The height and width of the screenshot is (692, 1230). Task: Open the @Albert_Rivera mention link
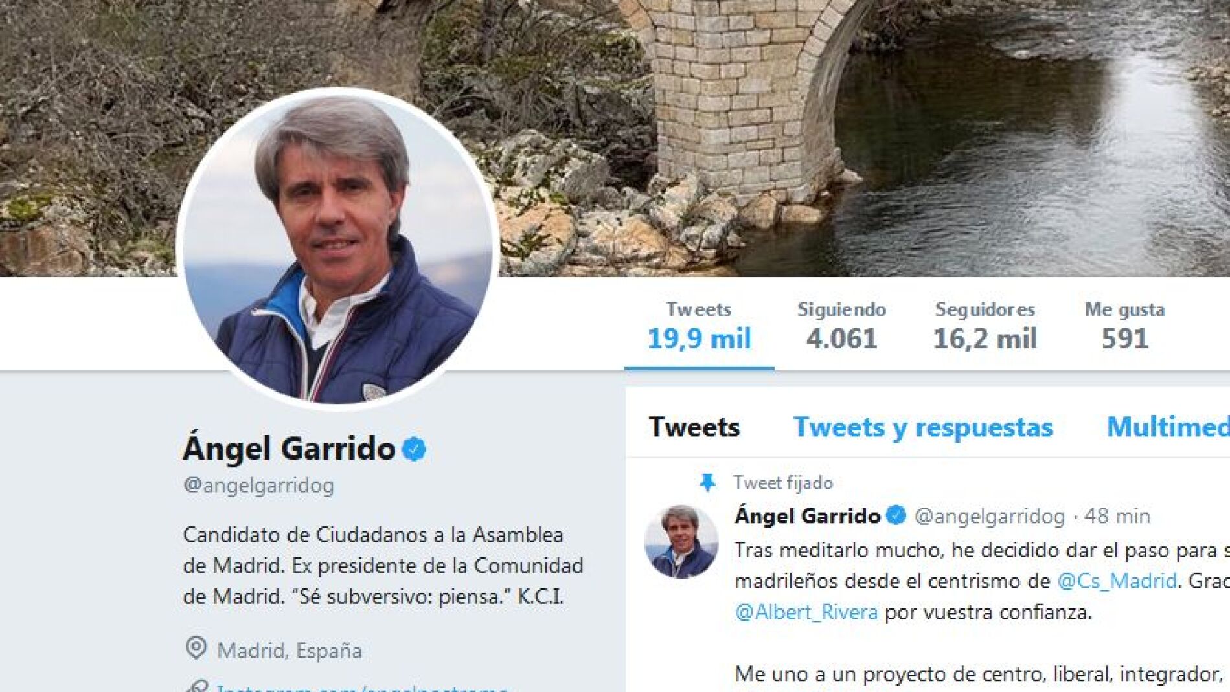(x=806, y=612)
